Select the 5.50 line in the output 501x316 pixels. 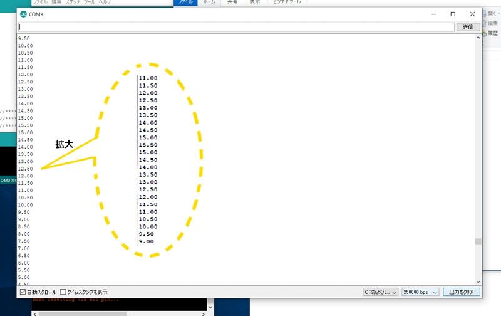tap(24, 270)
